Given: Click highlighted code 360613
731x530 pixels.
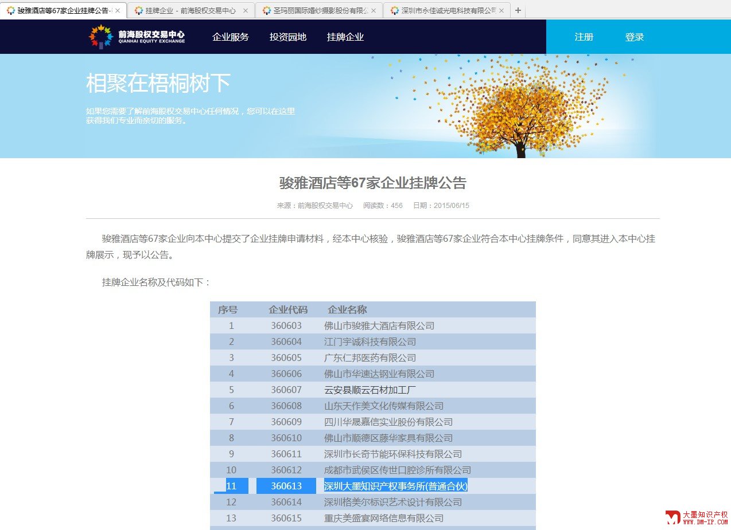Looking at the screenshot, I should pyautogui.click(x=286, y=486).
